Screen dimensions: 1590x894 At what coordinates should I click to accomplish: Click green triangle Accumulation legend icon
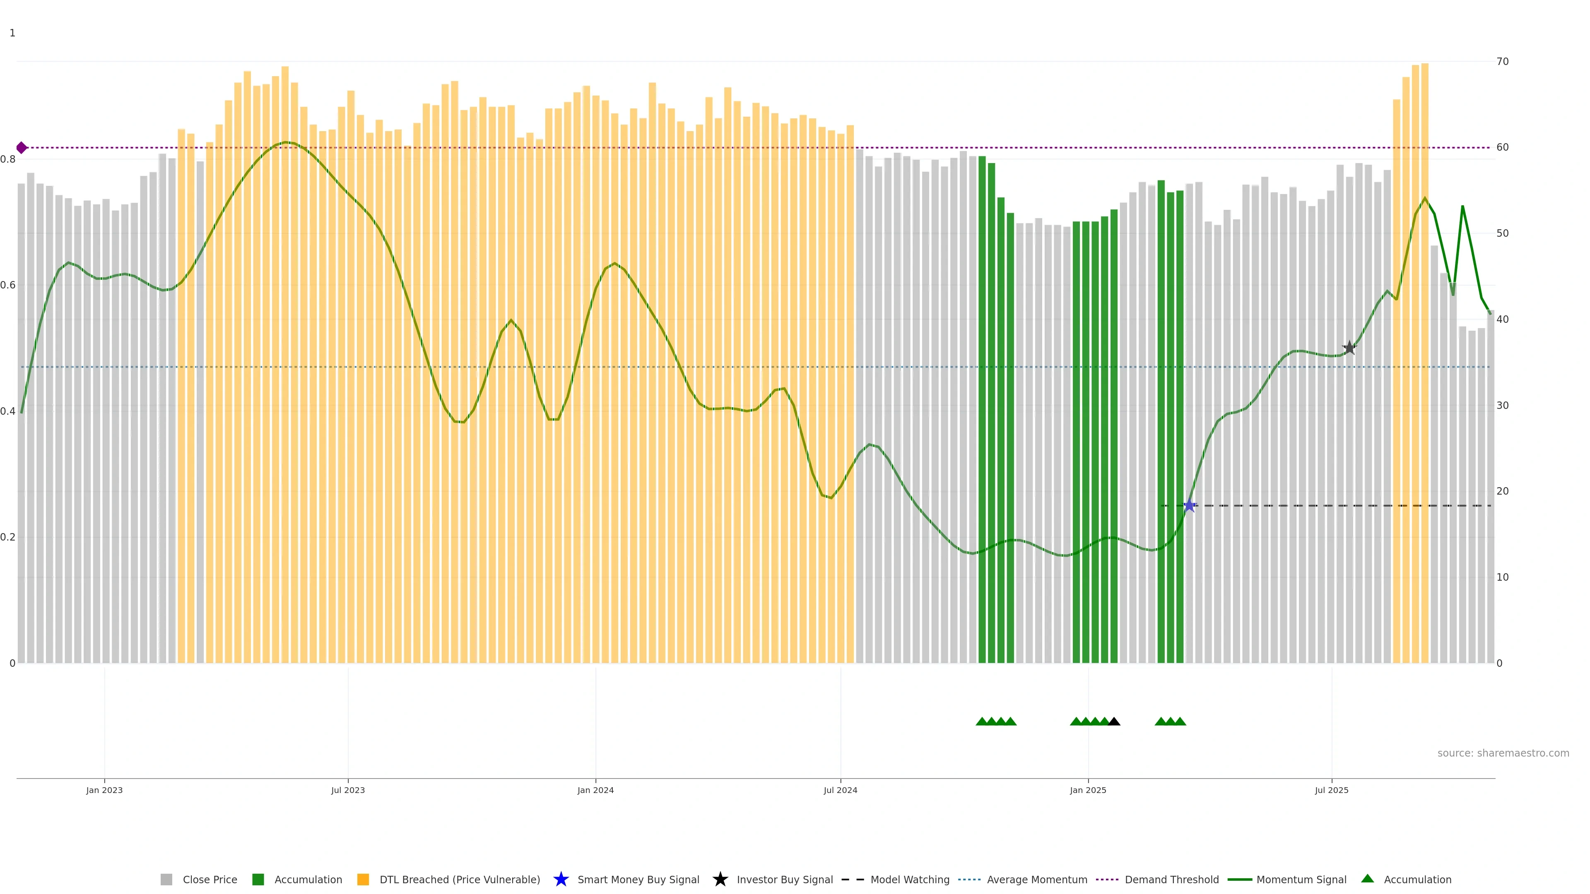pos(1367,879)
